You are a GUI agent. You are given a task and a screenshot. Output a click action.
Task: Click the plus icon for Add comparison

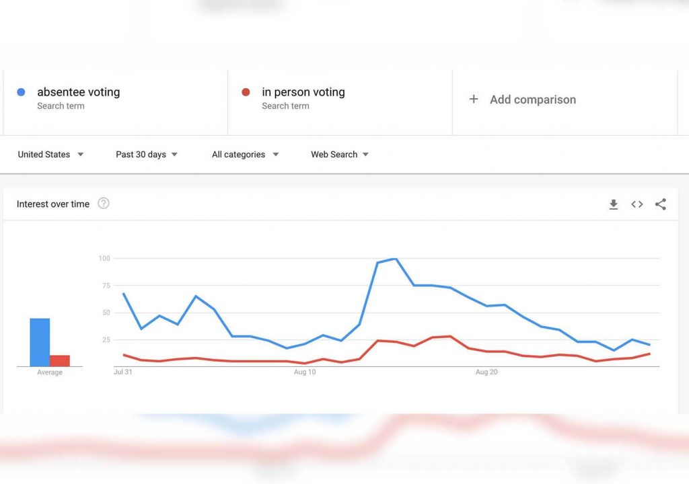(x=473, y=99)
